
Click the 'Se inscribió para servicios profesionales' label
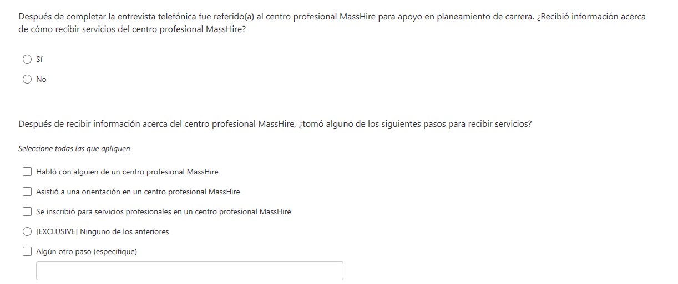163,211
